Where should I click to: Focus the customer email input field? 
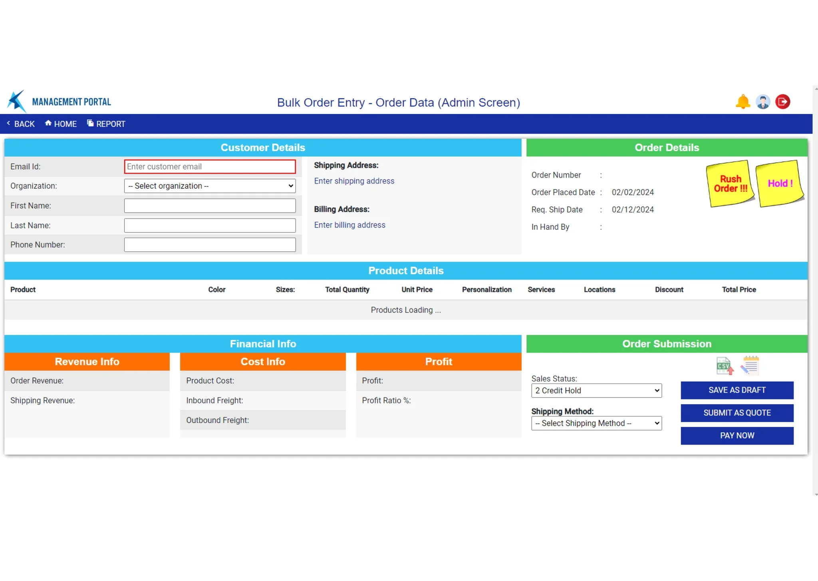point(210,167)
